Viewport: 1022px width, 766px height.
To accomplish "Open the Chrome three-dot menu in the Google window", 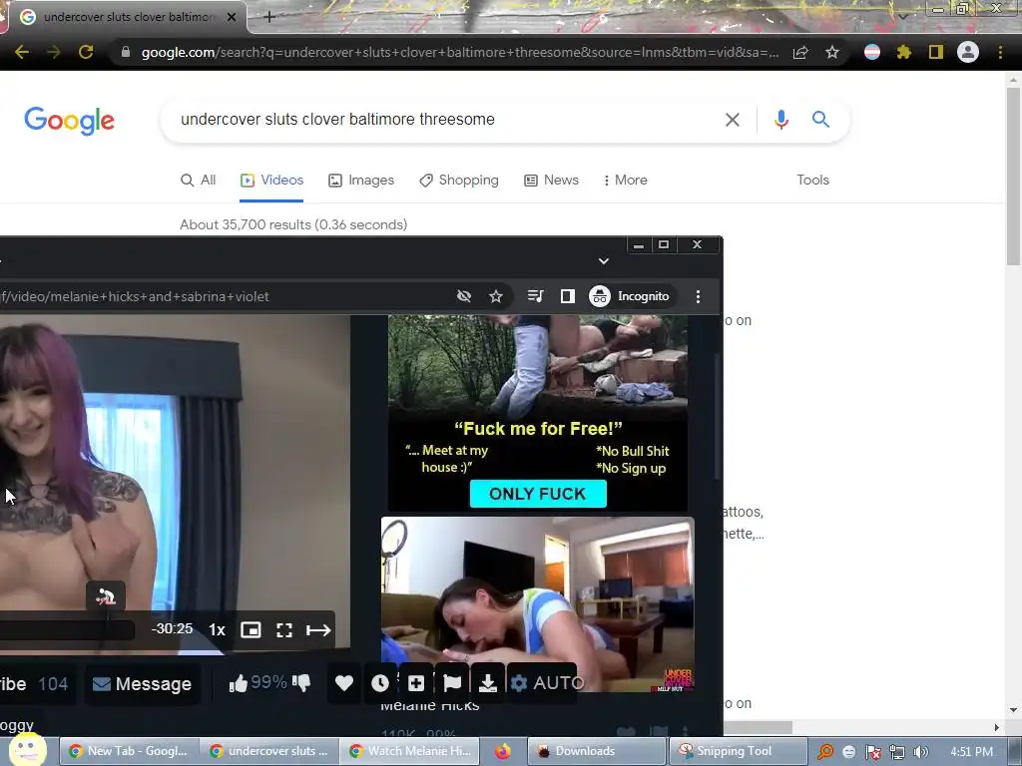I will (1000, 52).
